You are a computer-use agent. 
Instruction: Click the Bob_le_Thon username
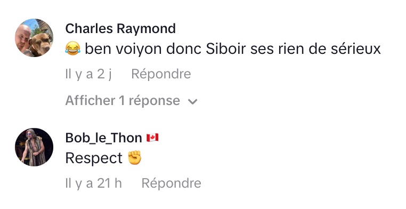[103, 138]
